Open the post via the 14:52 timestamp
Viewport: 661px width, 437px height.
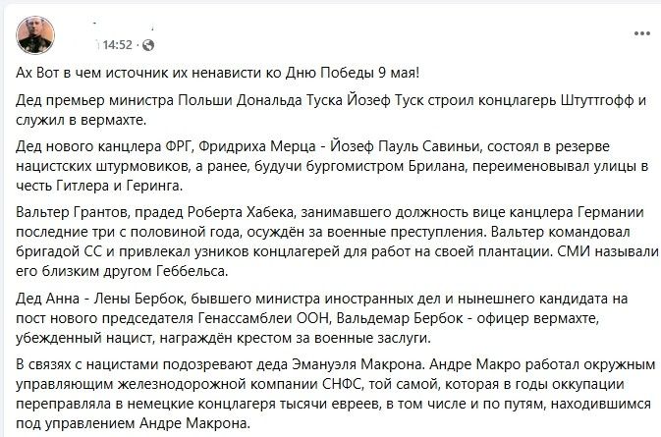[x=118, y=44]
